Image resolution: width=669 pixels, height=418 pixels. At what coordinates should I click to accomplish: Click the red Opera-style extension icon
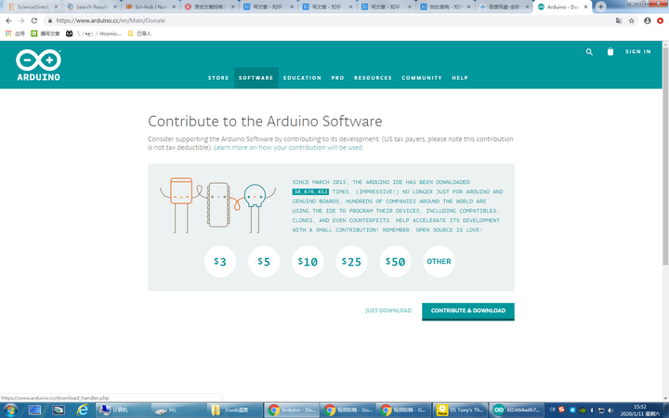661,20
